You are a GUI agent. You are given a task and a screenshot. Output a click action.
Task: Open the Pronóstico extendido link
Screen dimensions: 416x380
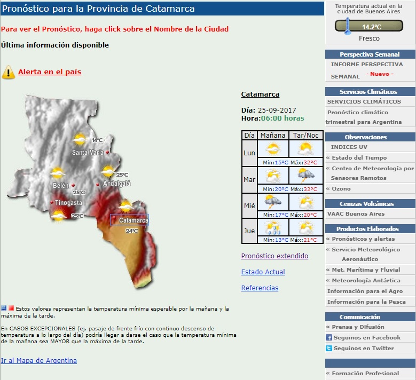274,256
